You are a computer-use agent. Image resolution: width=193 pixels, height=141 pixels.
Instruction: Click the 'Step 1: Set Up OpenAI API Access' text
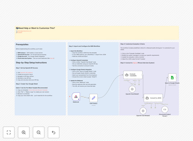[27, 68]
